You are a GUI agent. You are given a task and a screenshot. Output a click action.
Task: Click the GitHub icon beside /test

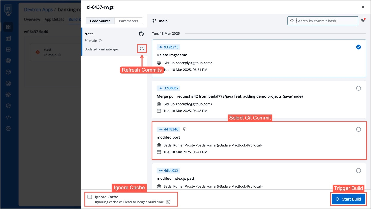[141, 34]
